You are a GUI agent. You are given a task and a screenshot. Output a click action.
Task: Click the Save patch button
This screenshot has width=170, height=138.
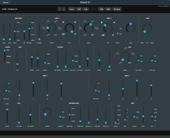click(x=72, y=9)
